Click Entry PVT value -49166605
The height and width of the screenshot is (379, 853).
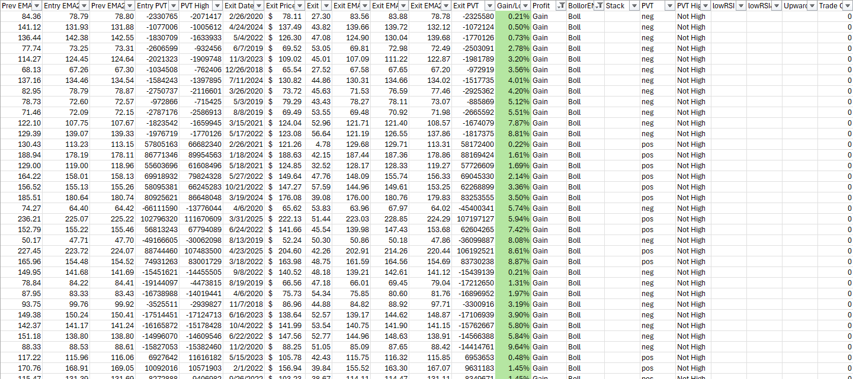pos(158,240)
